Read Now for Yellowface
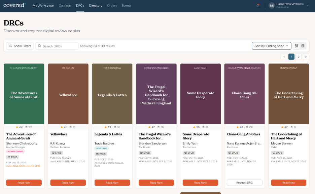The height and width of the screenshot is (194, 315). point(68,183)
